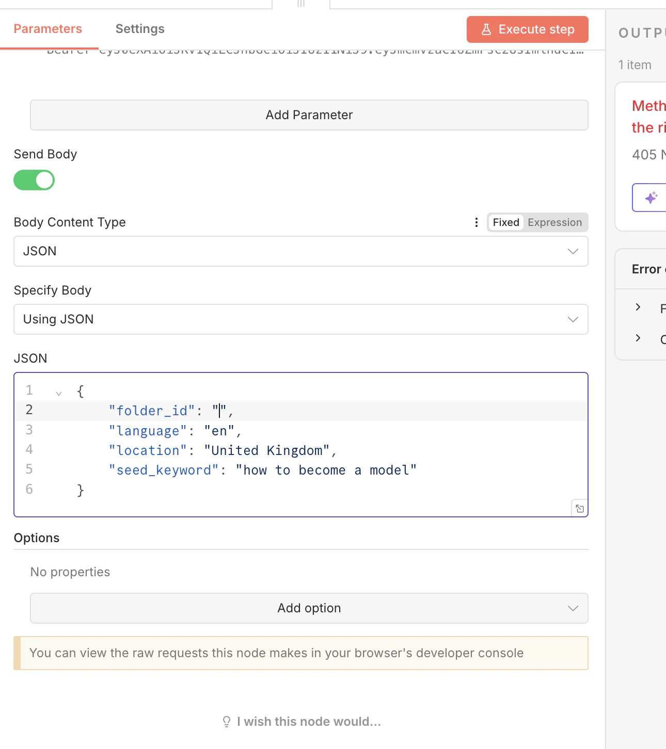Open the three-dot options menu beside Fixed toggle
This screenshot has width=666, height=749.
[476, 222]
